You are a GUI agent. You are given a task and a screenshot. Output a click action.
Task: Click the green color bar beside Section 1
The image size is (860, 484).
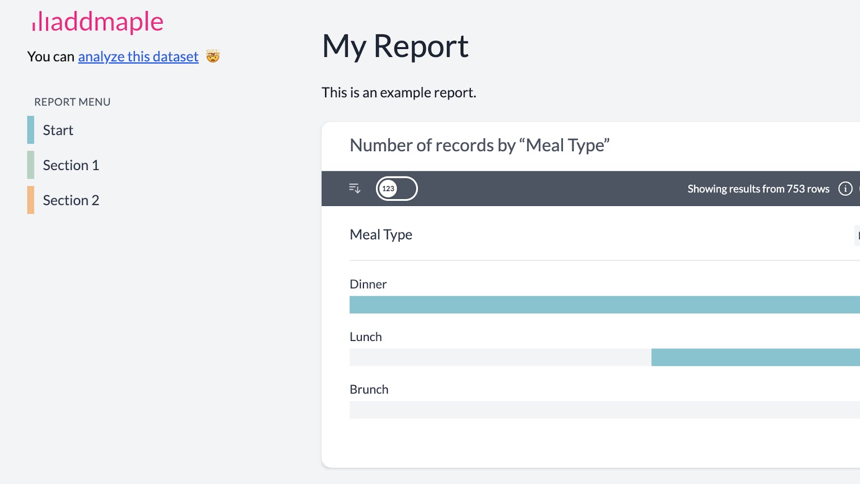pos(31,165)
